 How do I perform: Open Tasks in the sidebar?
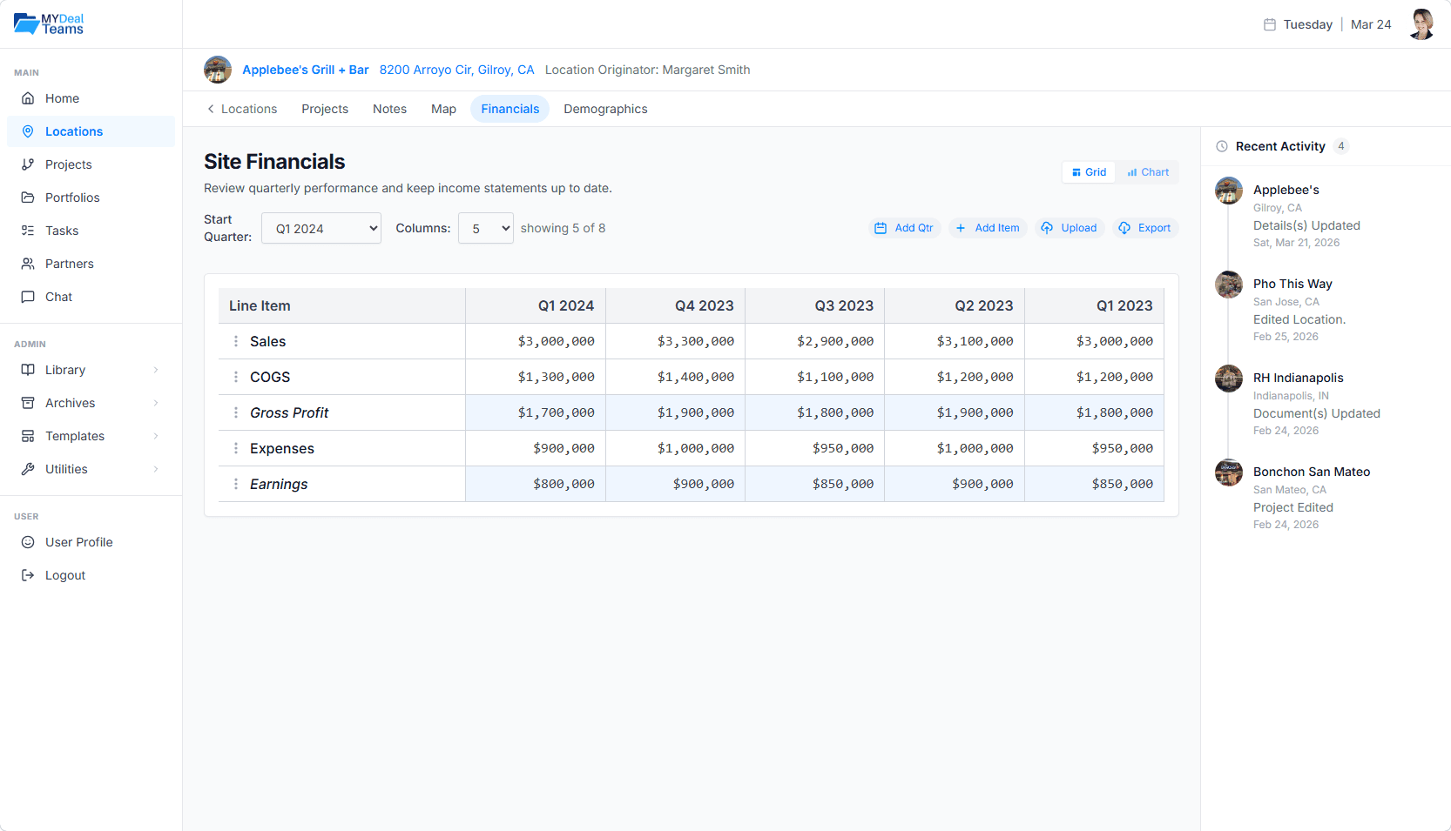point(91,231)
